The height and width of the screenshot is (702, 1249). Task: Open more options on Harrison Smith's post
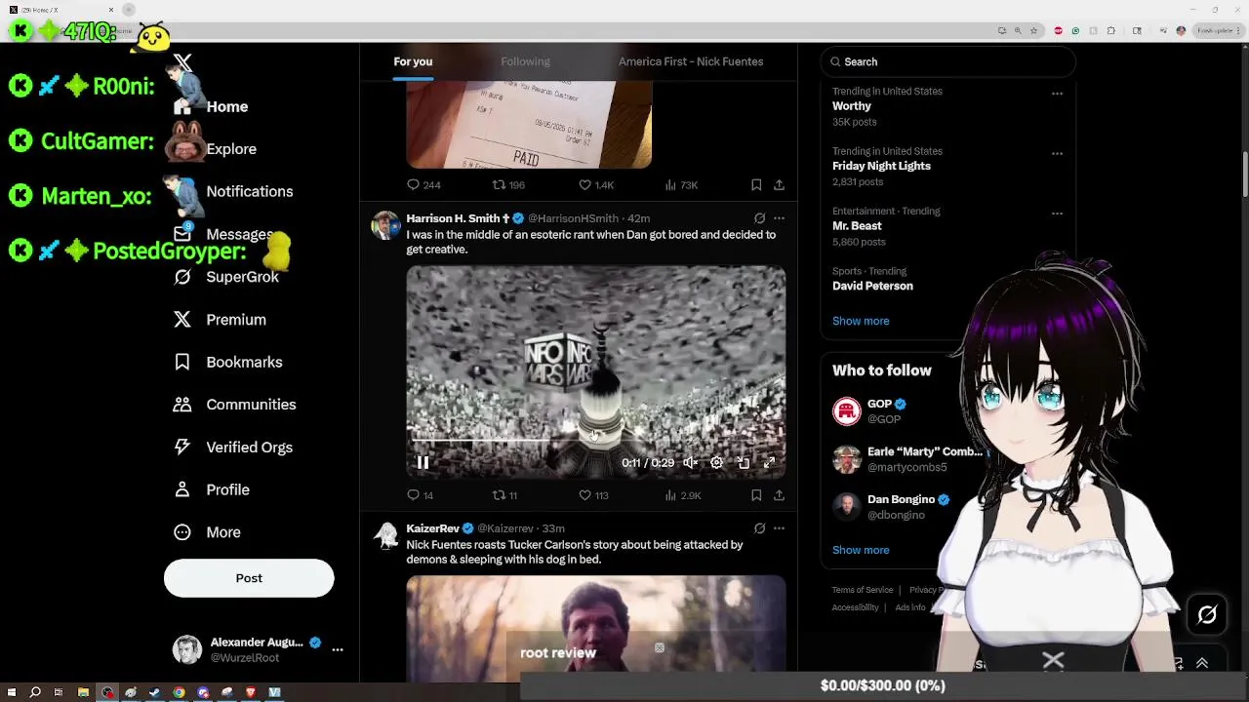click(x=779, y=218)
